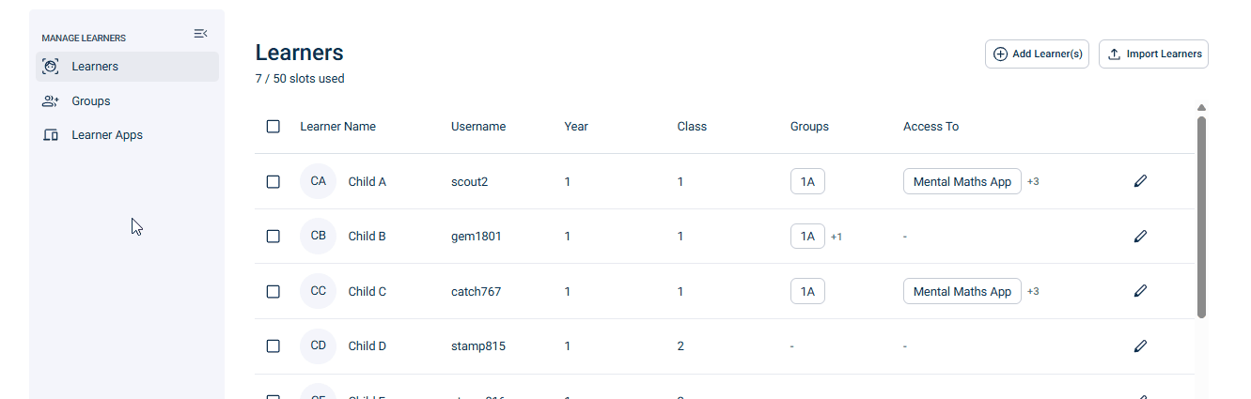This screenshot has width=1251, height=399.
Task: Click the CA avatar for Child A
Action: [318, 181]
